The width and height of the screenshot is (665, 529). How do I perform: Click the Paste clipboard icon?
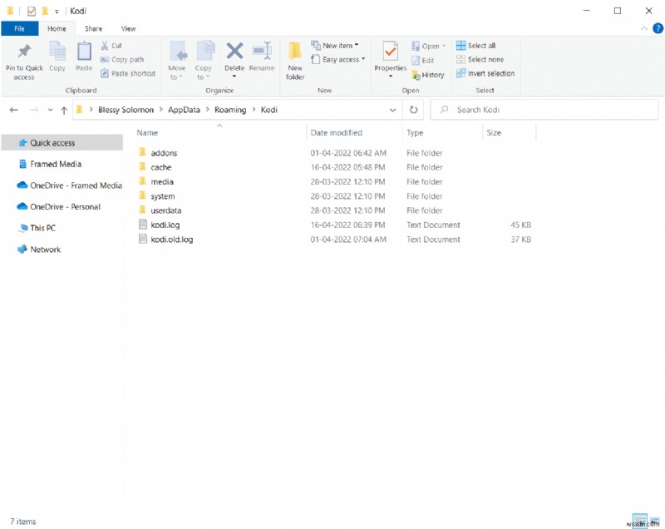coord(84,57)
